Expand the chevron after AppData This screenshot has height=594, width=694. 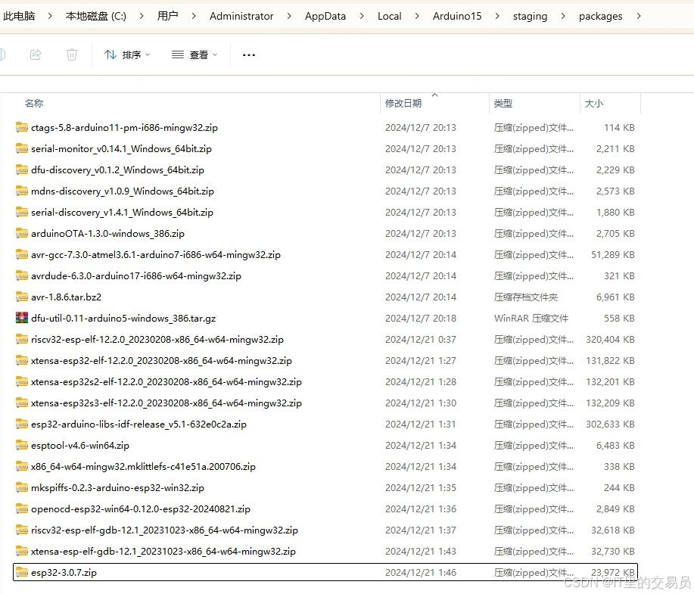(362, 16)
